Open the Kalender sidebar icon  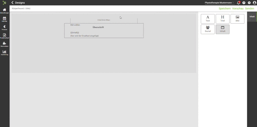pos(5,18)
